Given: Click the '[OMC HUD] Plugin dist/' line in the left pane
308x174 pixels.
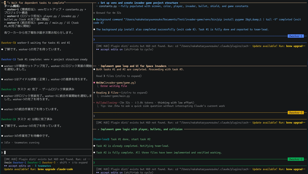Looking at the screenshot, I should point(47,159).
